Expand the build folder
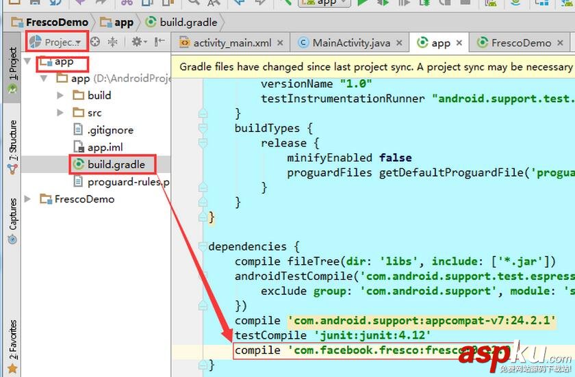575x377 pixels. [61, 95]
